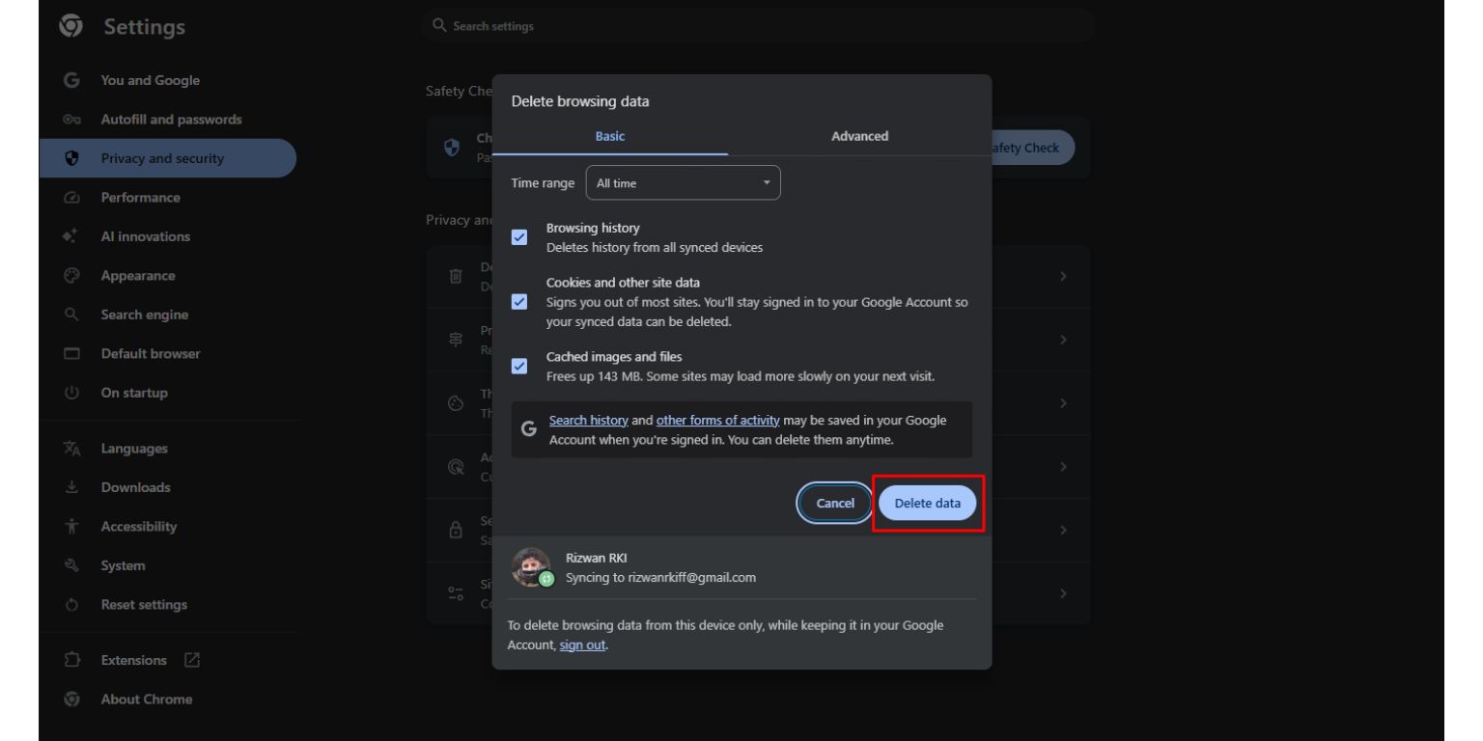Viewport: 1483px width, 741px height.
Task: Click the Search engine magnifier icon
Action: (70, 316)
